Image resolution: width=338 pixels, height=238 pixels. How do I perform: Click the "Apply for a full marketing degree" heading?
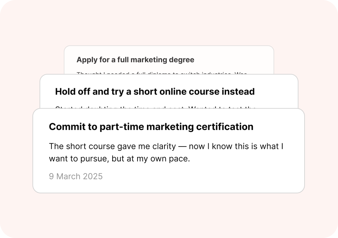(135, 60)
